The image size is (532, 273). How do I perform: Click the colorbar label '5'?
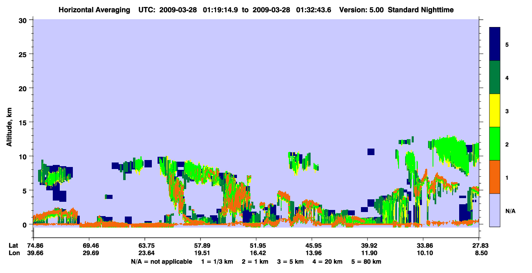click(507, 44)
